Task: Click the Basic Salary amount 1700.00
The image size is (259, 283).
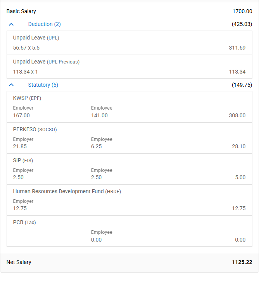Action: point(242,11)
